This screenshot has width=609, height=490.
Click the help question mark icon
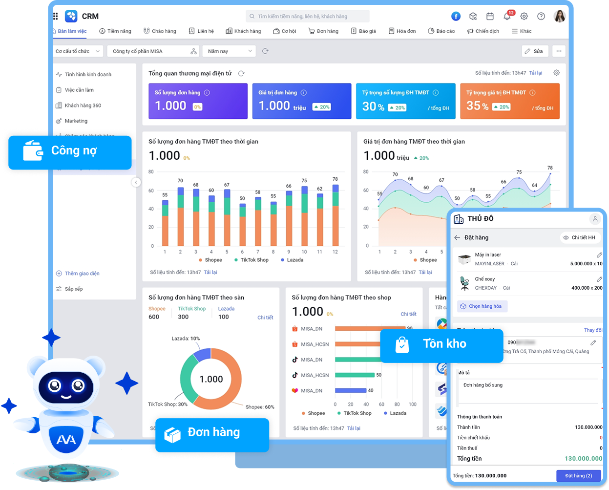[x=541, y=16]
